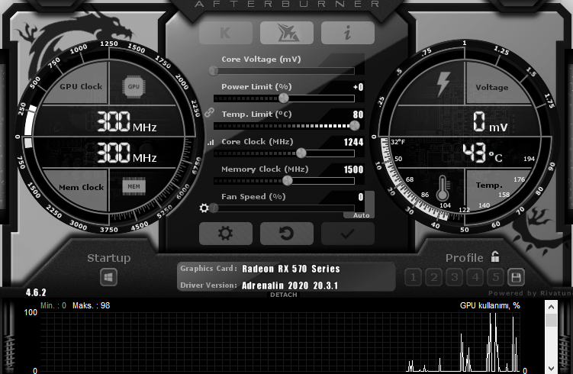Open the curve editor bars icon beside Core Clock

click(211, 143)
